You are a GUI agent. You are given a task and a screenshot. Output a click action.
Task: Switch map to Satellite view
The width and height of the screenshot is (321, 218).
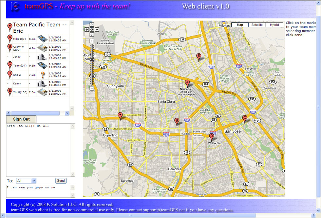point(257,25)
